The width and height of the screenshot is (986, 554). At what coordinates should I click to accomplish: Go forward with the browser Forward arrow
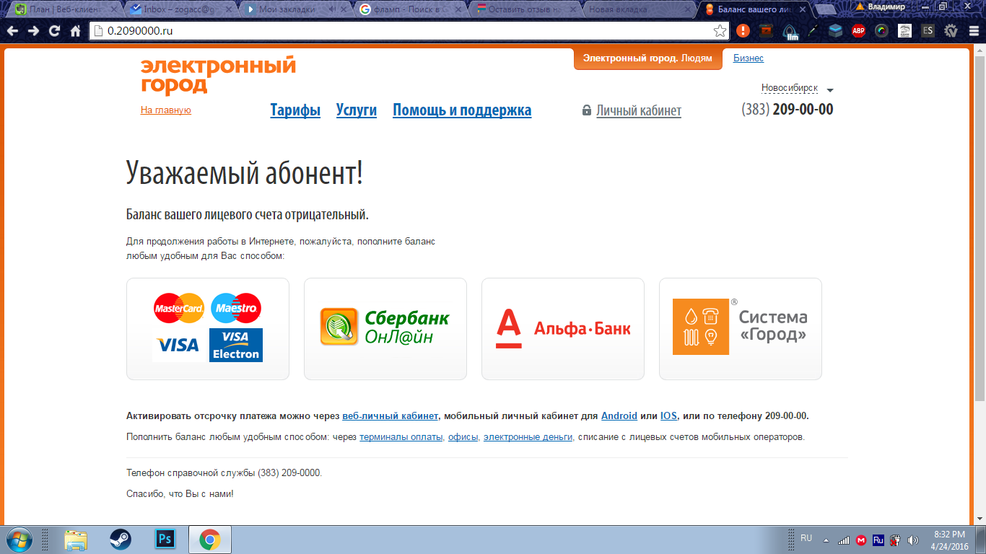point(33,31)
